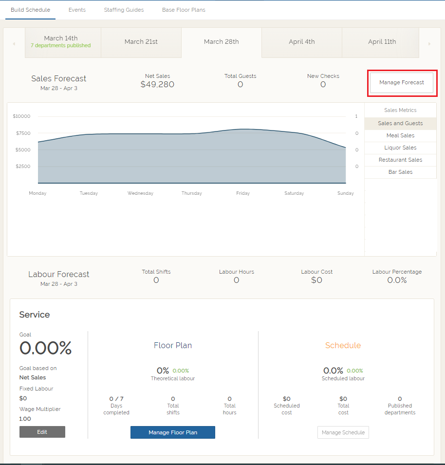
Task: Click the Manage Schedule button
Action: point(343,432)
